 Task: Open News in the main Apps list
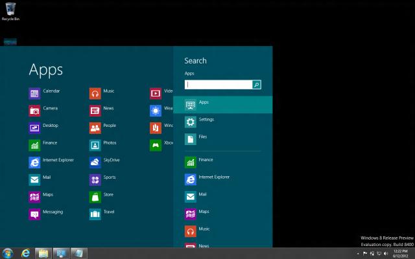102,111
